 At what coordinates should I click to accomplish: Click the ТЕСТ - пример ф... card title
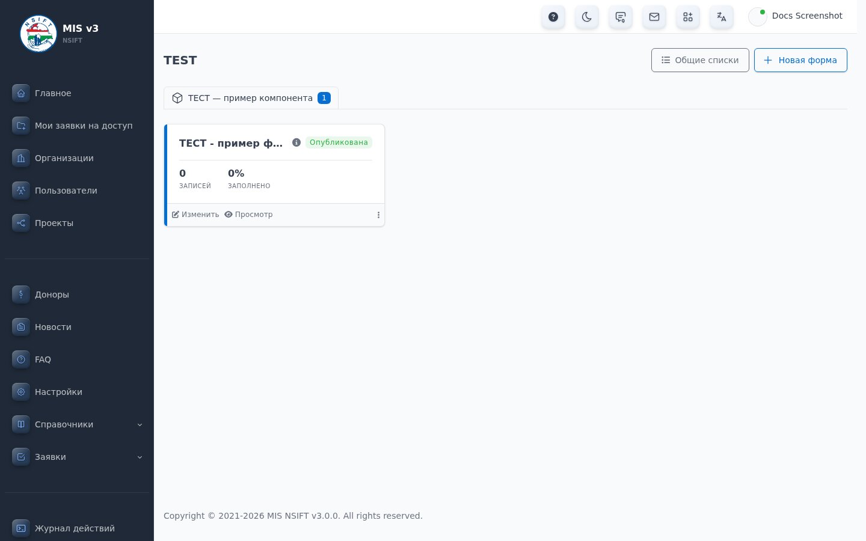click(231, 143)
